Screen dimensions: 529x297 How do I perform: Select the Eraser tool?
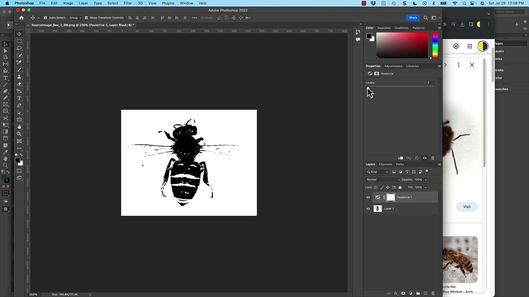click(19, 84)
